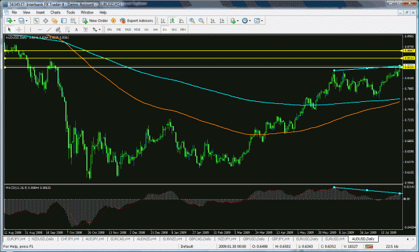Screen dimensions: 419x252
Task: Switch to bar chart mode
Action: (x=163, y=21)
